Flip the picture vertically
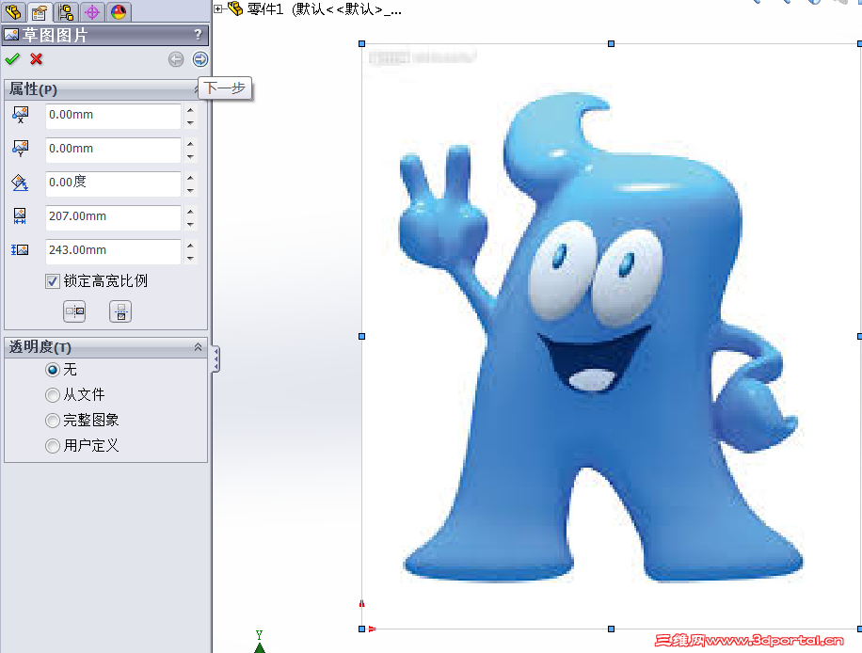 (x=120, y=311)
